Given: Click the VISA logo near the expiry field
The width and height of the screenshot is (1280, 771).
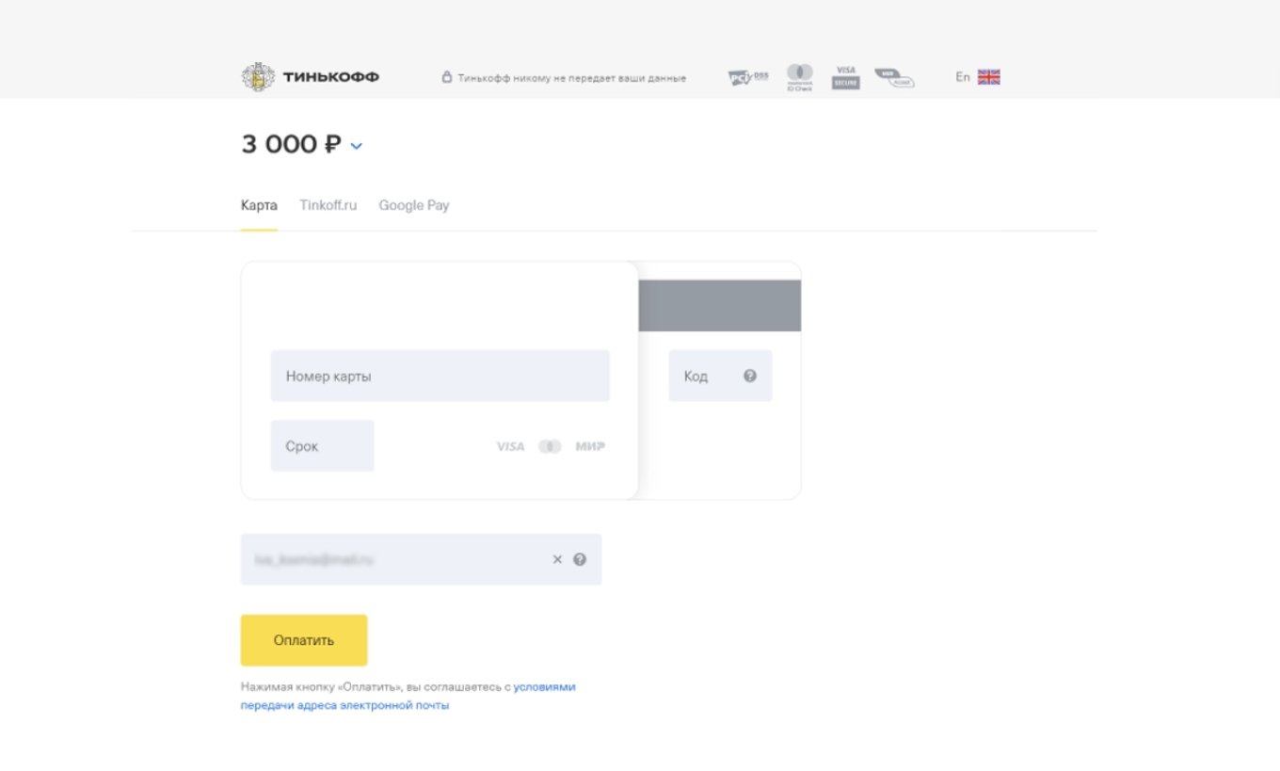Looking at the screenshot, I should point(509,446).
